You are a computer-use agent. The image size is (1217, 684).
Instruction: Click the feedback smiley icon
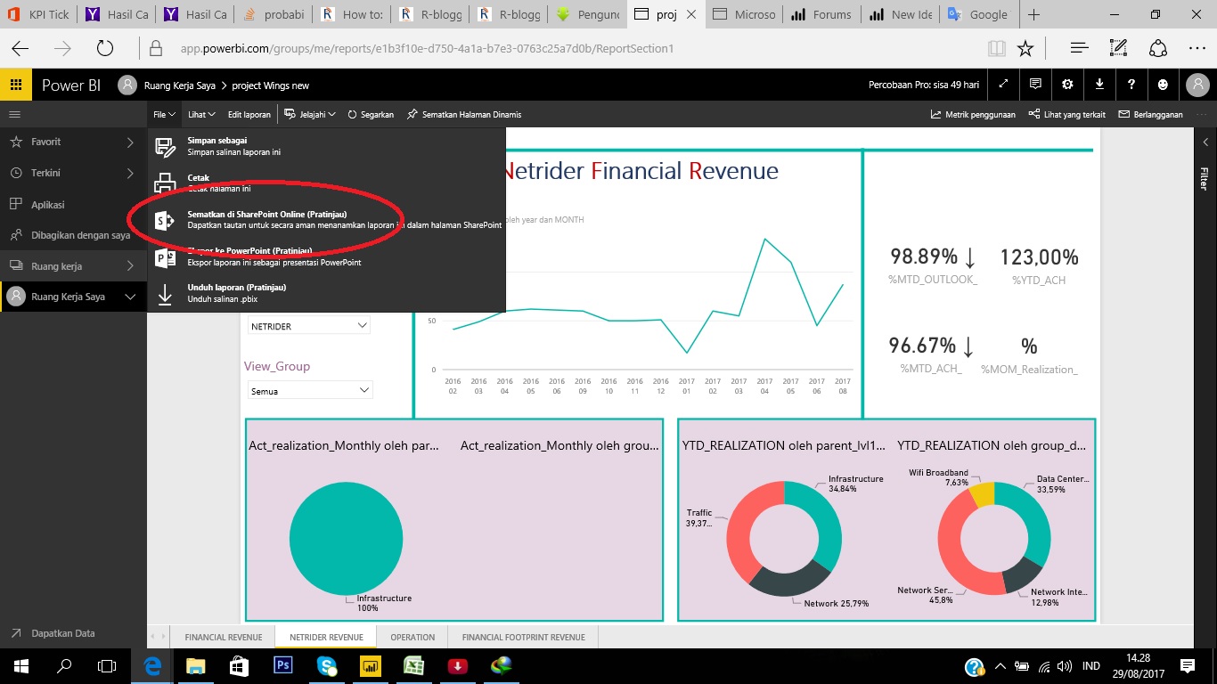tap(1164, 85)
